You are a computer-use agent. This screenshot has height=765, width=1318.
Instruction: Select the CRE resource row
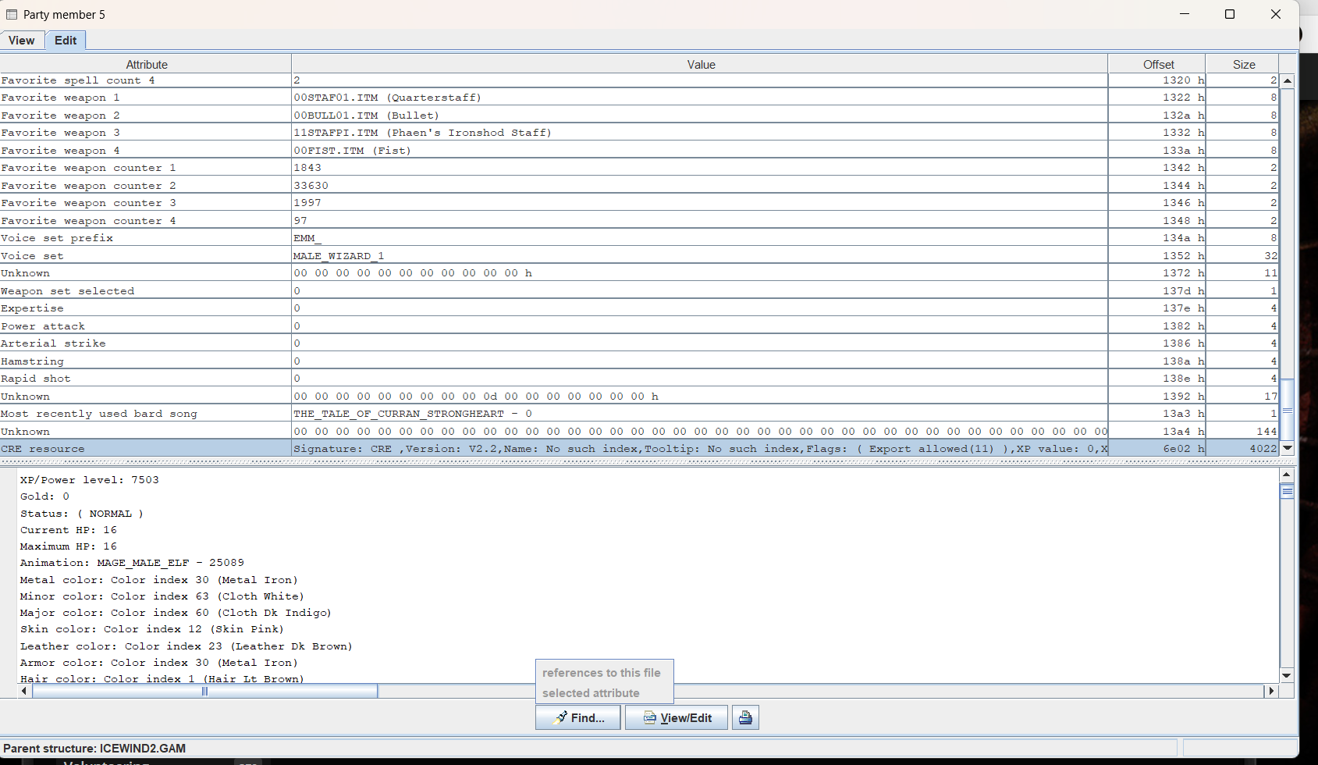point(639,449)
